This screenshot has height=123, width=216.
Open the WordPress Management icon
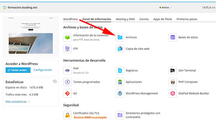tap(120, 93)
